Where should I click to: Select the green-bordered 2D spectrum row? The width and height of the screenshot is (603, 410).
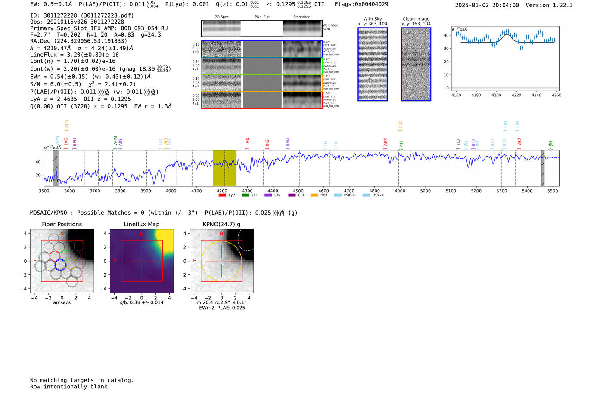[262, 66]
